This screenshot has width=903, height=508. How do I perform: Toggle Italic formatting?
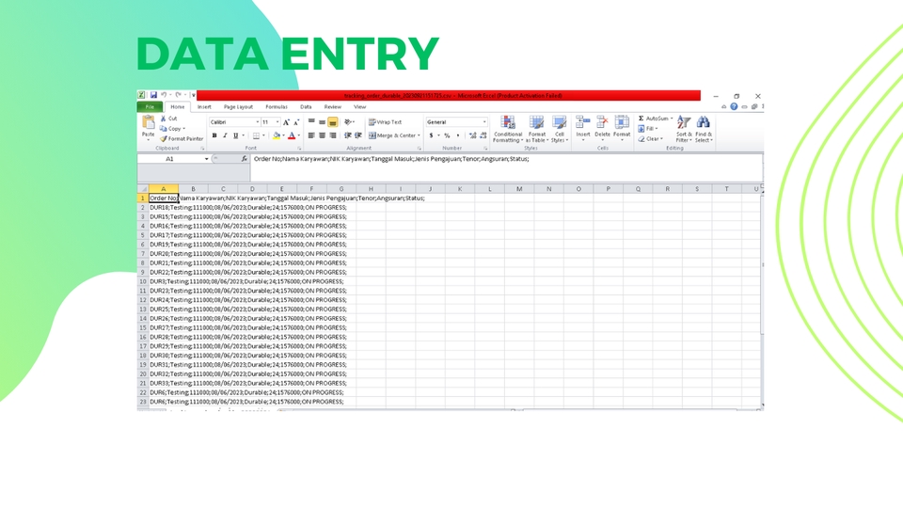225,135
